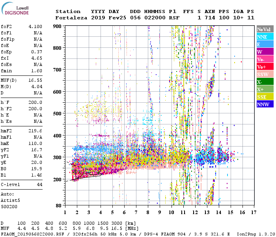Click the Fev25 date in header

[x=117, y=18]
